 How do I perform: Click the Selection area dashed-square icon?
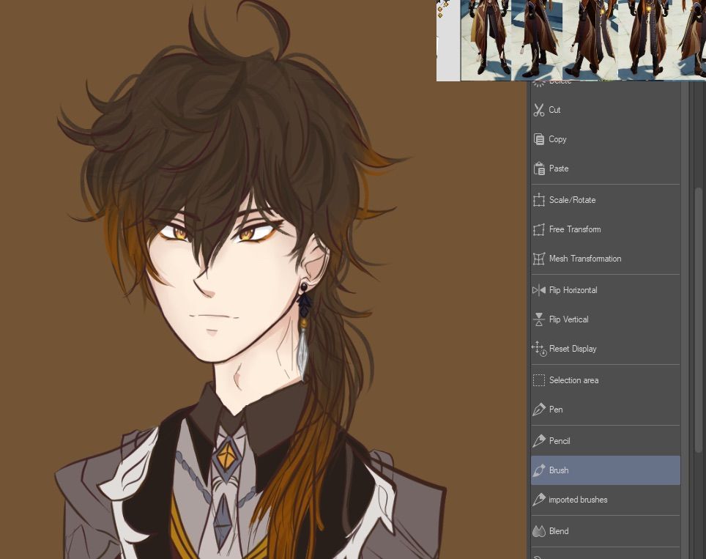(539, 380)
